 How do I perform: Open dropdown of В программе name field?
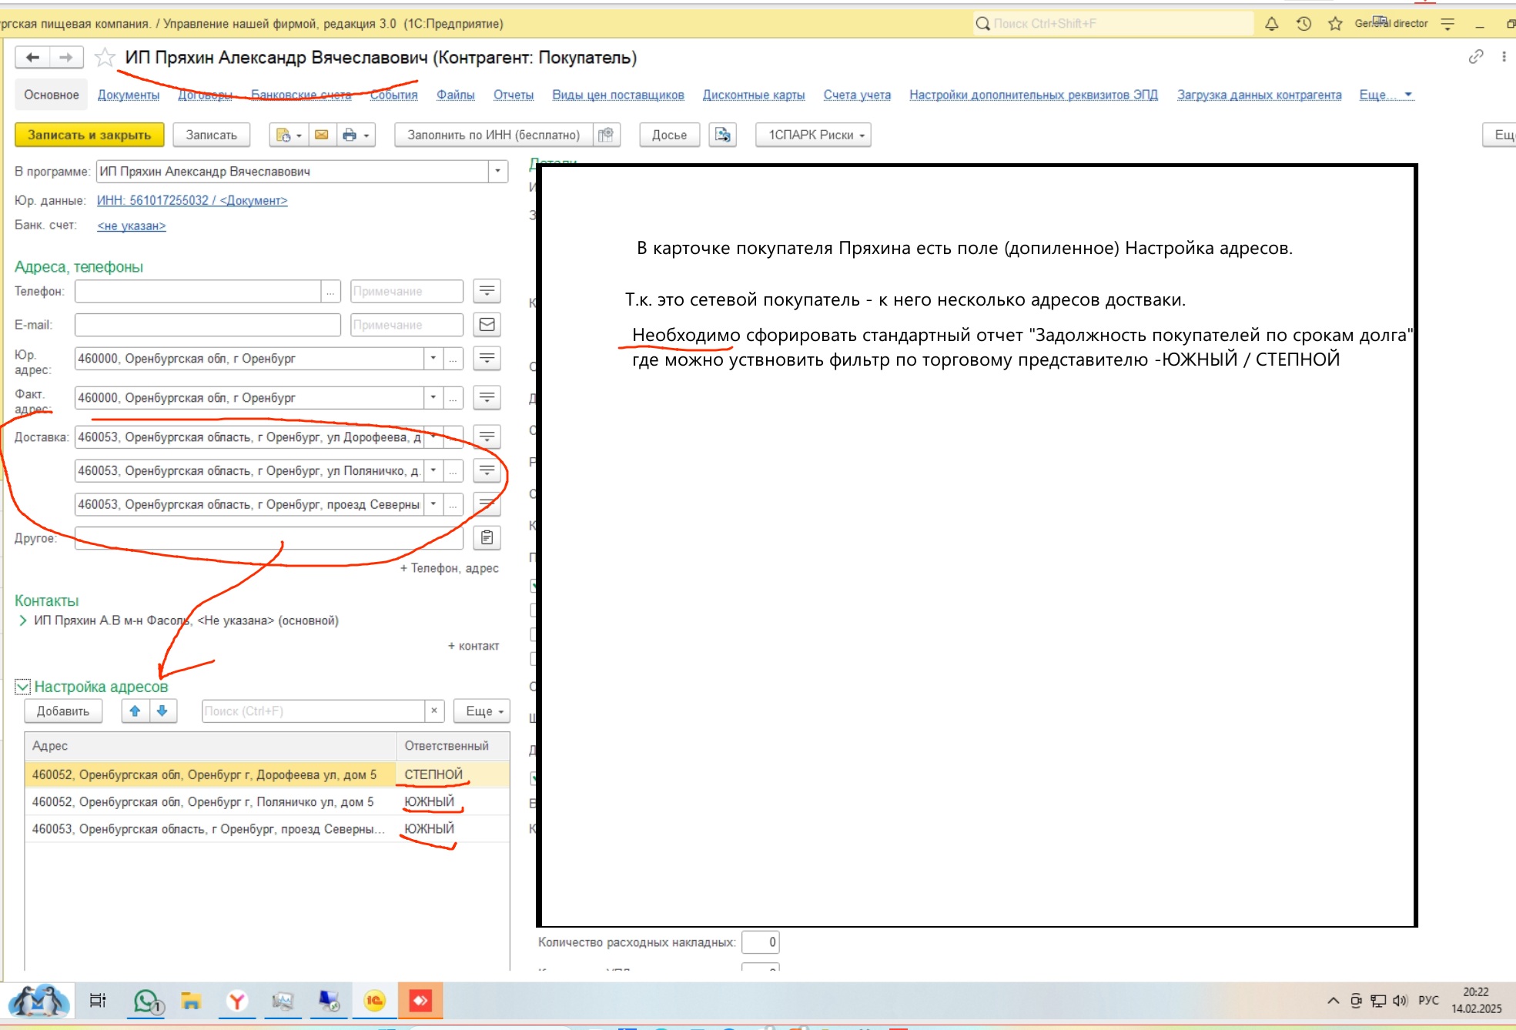497,171
